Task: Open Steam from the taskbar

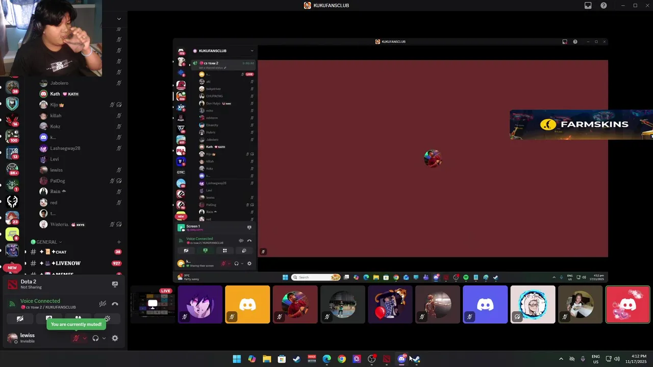Action: [x=296, y=359]
